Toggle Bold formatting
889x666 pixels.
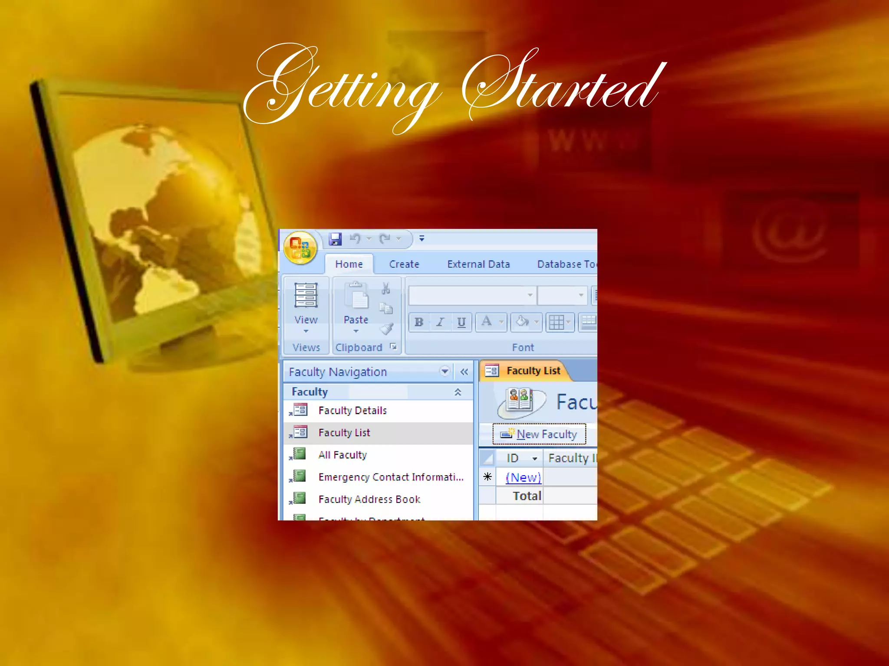[x=419, y=322]
